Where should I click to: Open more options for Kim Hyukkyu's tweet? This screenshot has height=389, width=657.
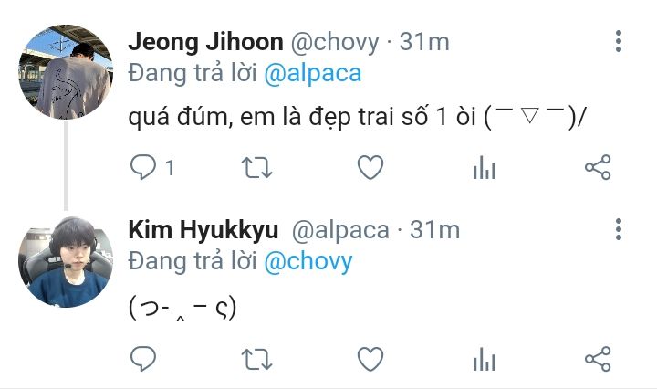[619, 229]
